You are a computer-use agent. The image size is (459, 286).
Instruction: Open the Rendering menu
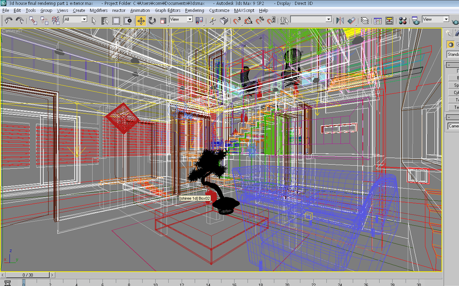194,10
